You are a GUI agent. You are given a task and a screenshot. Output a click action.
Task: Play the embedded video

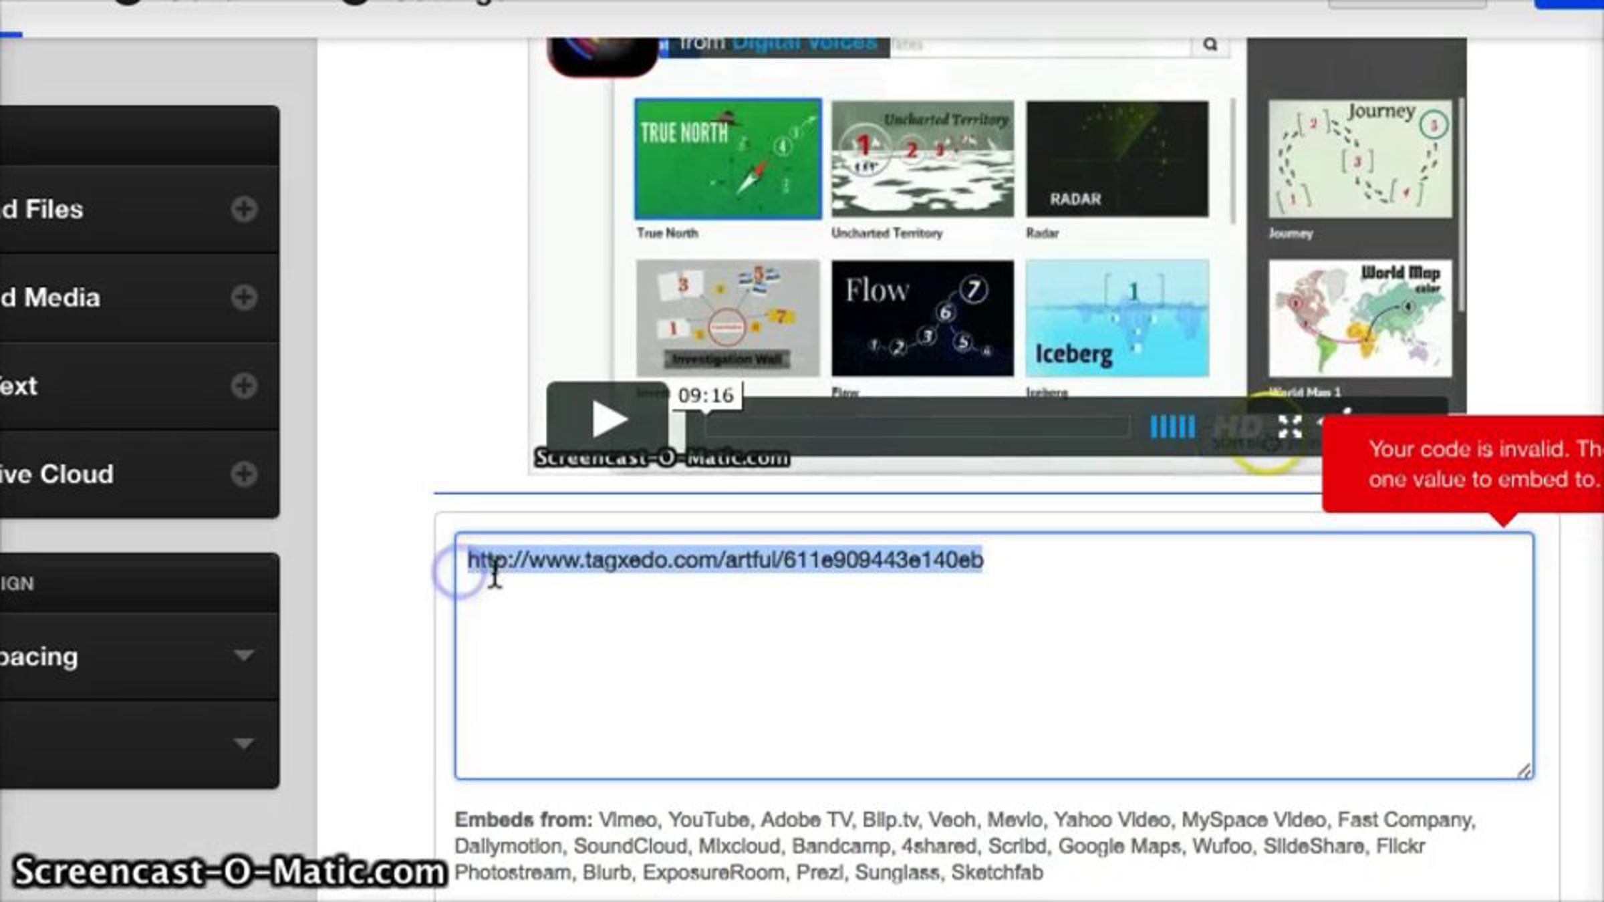pyautogui.click(x=608, y=420)
